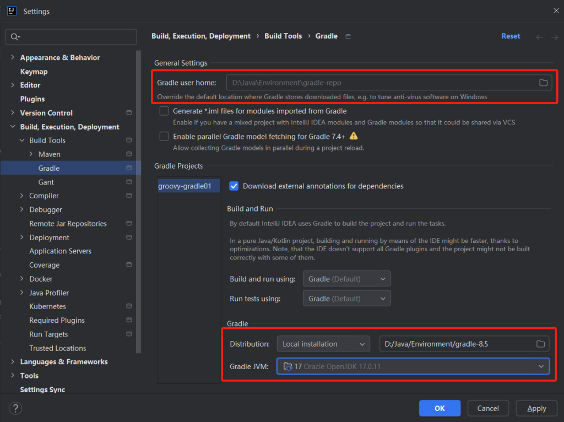This screenshot has height=422, width=564.
Task: Uncheck Download external annotations for dependencies
Action: point(234,186)
